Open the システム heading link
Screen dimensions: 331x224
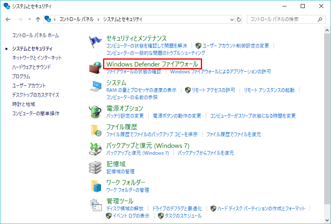coord(116,83)
